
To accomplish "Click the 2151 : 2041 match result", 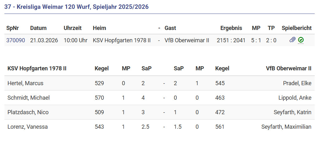I will coord(231,40).
